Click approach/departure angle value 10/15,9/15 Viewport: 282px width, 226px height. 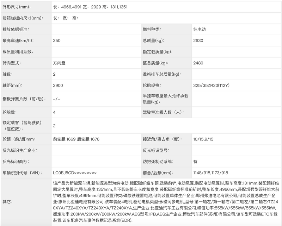coord(203,139)
